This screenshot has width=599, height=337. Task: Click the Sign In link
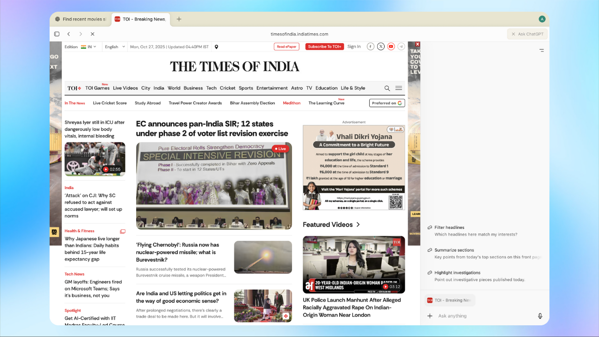point(354,47)
